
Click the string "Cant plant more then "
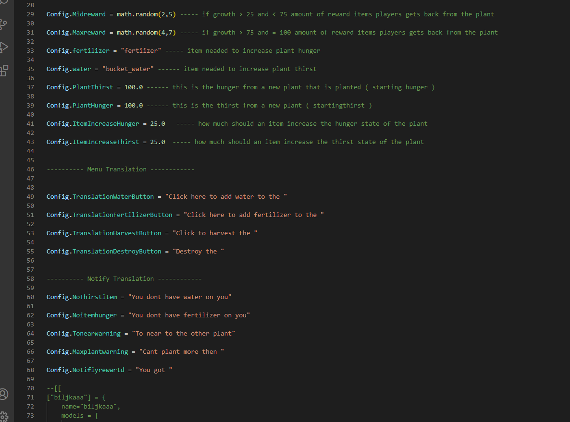[181, 351]
